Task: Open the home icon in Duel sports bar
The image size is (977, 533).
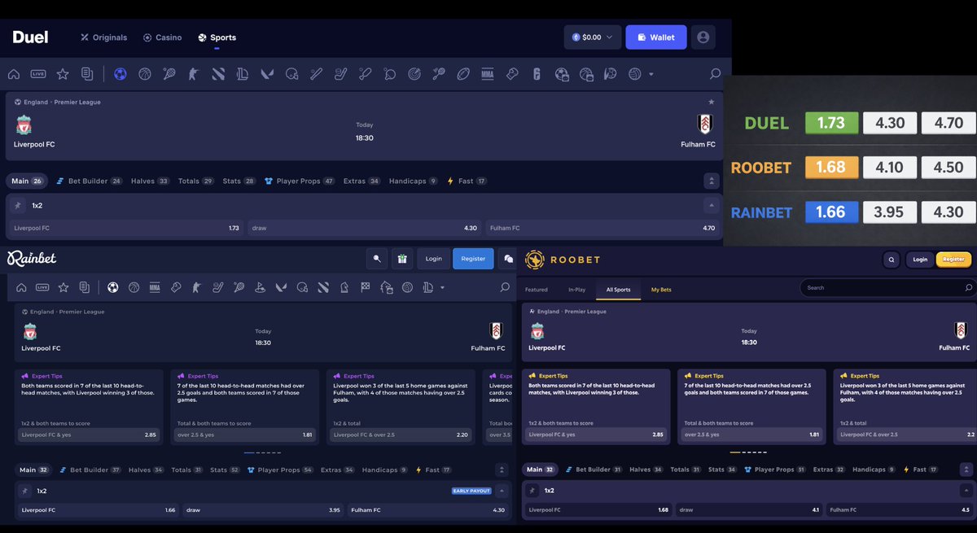Action: (x=14, y=74)
